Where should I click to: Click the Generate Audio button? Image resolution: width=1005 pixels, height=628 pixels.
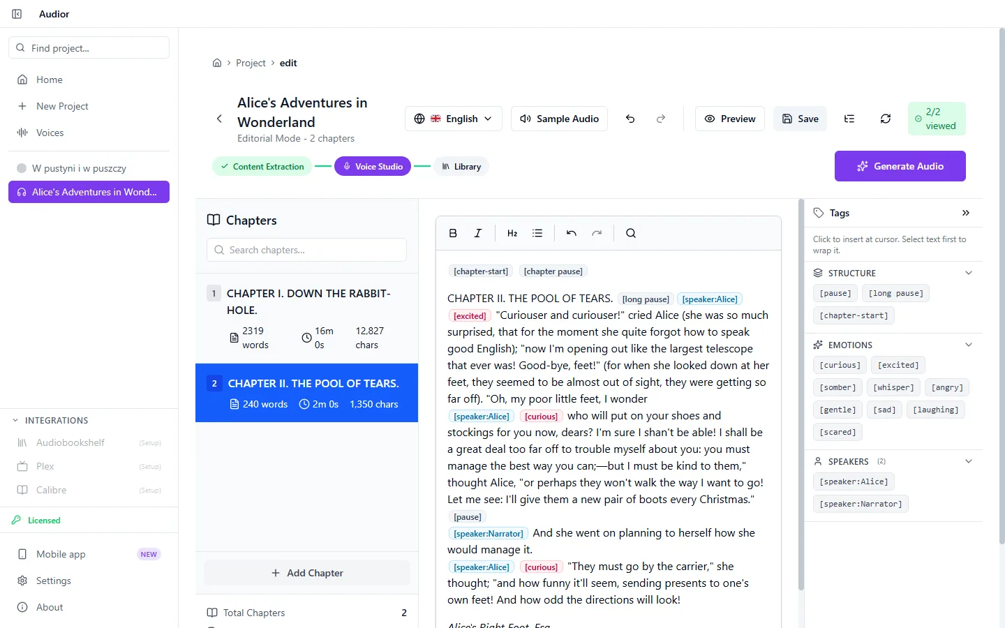pyautogui.click(x=900, y=166)
